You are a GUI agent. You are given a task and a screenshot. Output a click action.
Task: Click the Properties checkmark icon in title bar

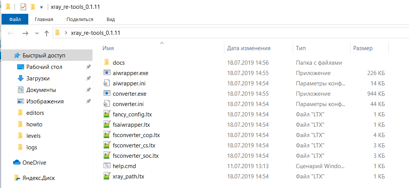click(23, 7)
